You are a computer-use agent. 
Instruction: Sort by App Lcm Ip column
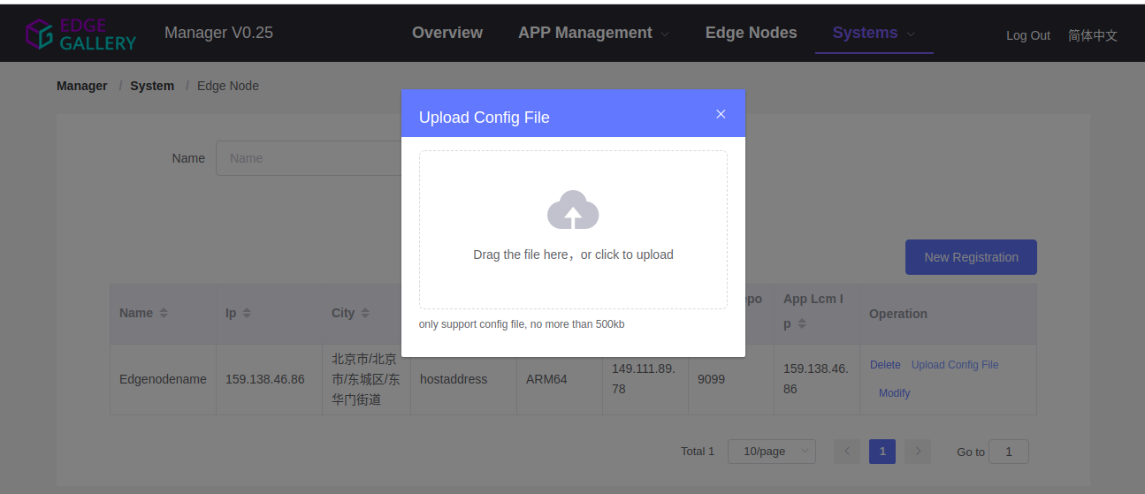[802, 323]
